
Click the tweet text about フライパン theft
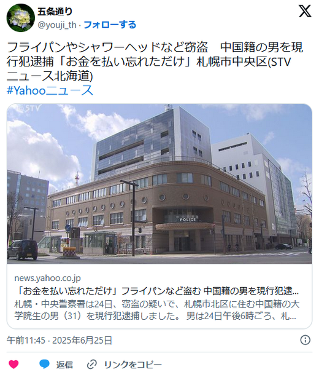155,61
